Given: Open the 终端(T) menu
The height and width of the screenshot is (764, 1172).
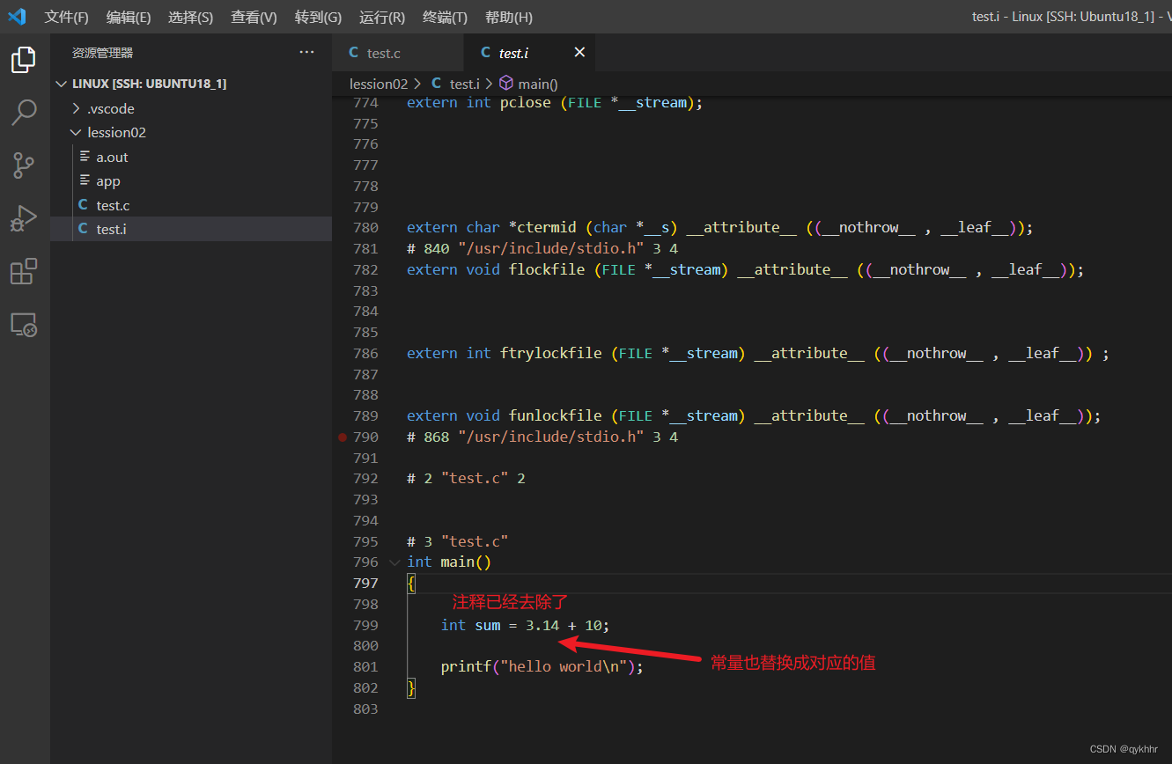Looking at the screenshot, I should pyautogui.click(x=445, y=18).
